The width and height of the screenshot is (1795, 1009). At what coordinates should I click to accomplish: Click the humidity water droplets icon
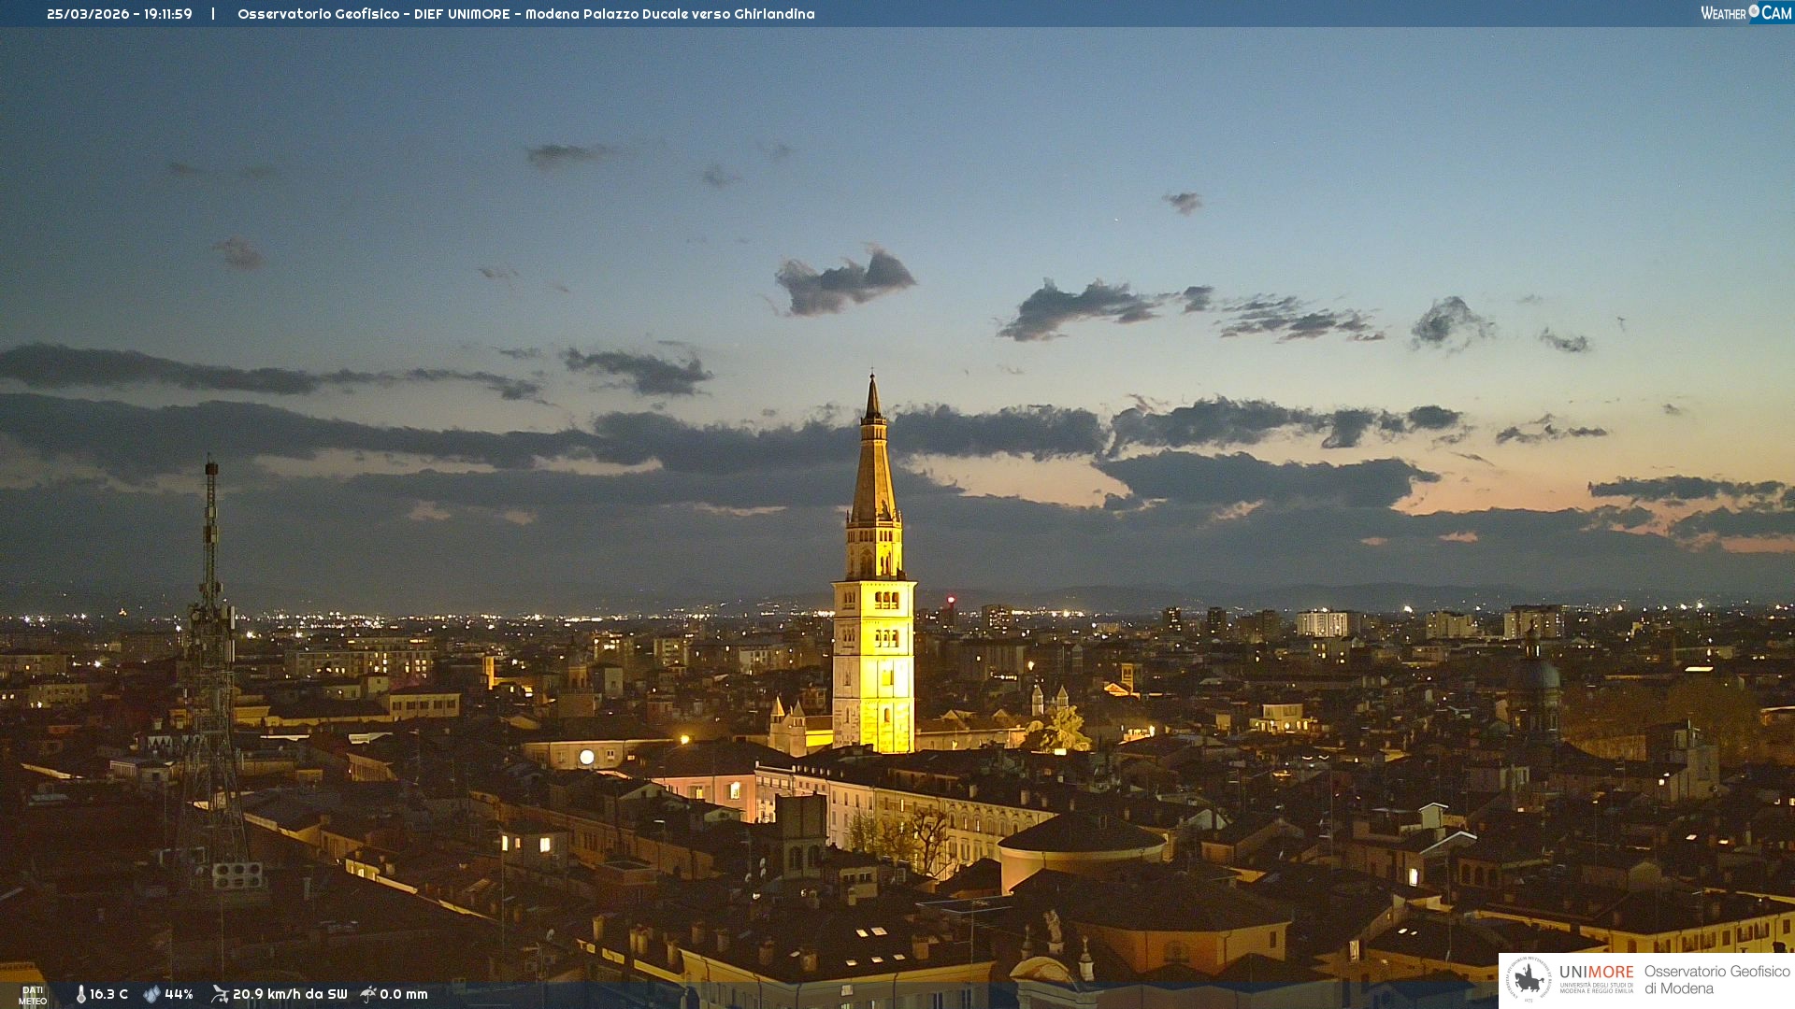point(151,994)
